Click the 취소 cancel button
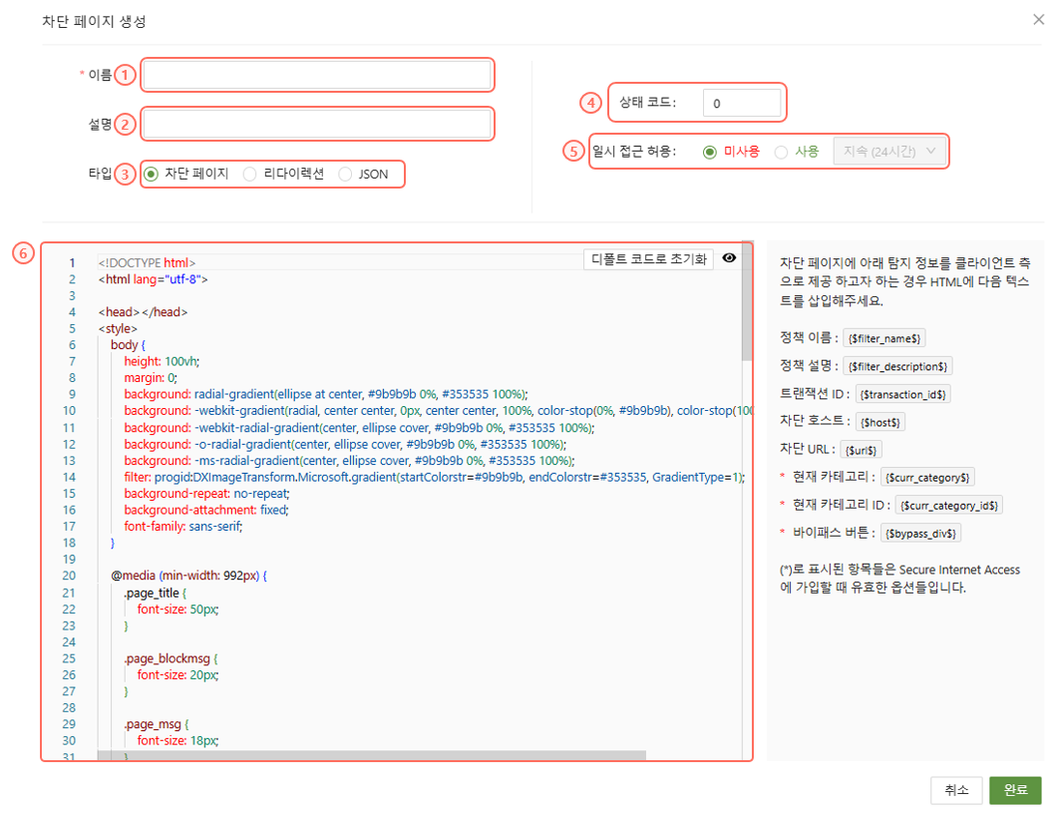The height and width of the screenshot is (813, 1051). (x=955, y=790)
